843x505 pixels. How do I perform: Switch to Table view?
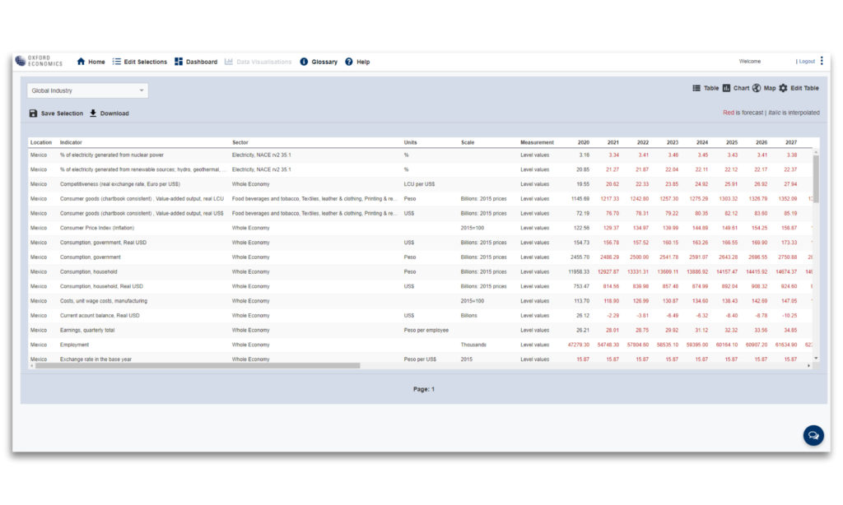click(706, 88)
